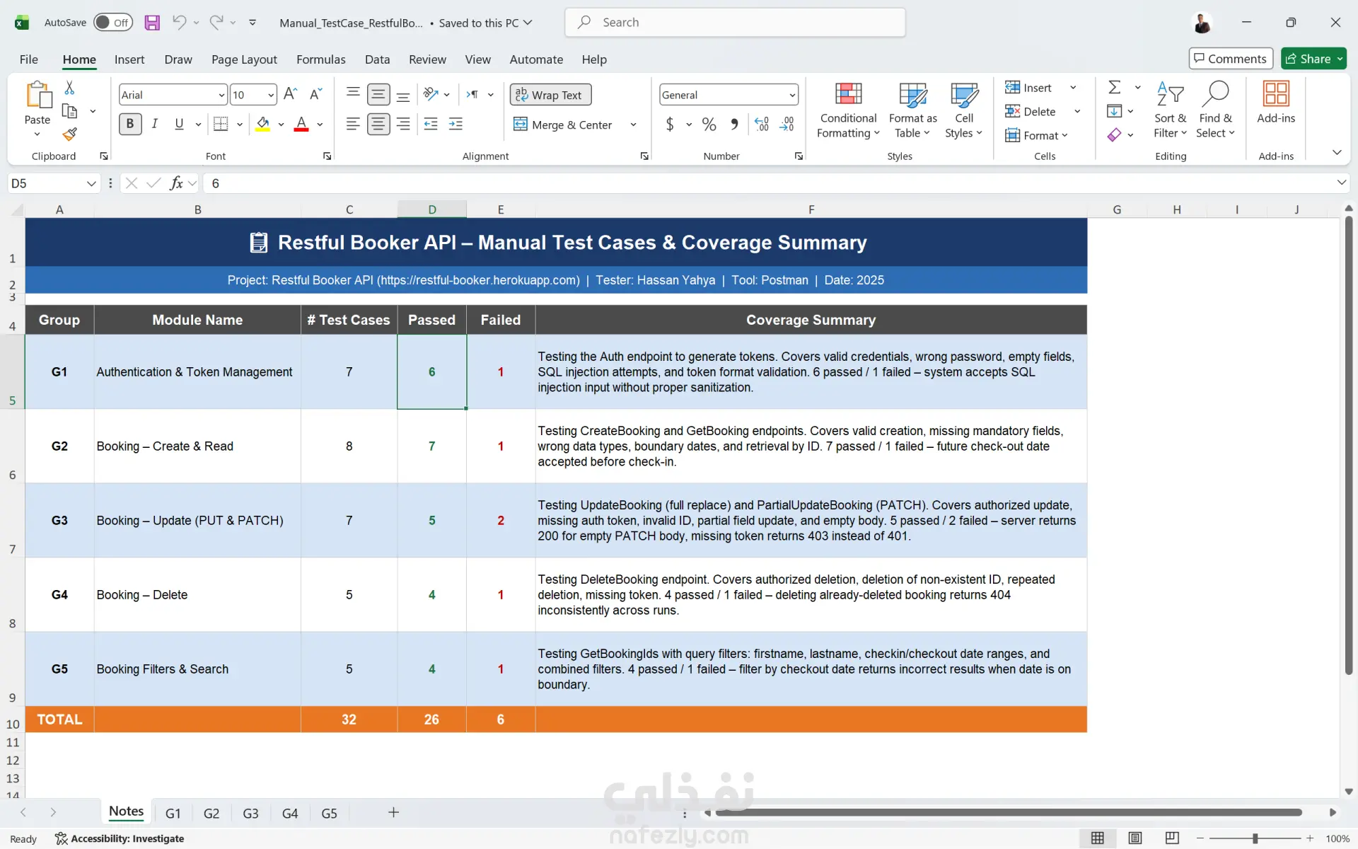
Task: Toggle the AutoSave switch
Action: (113, 23)
